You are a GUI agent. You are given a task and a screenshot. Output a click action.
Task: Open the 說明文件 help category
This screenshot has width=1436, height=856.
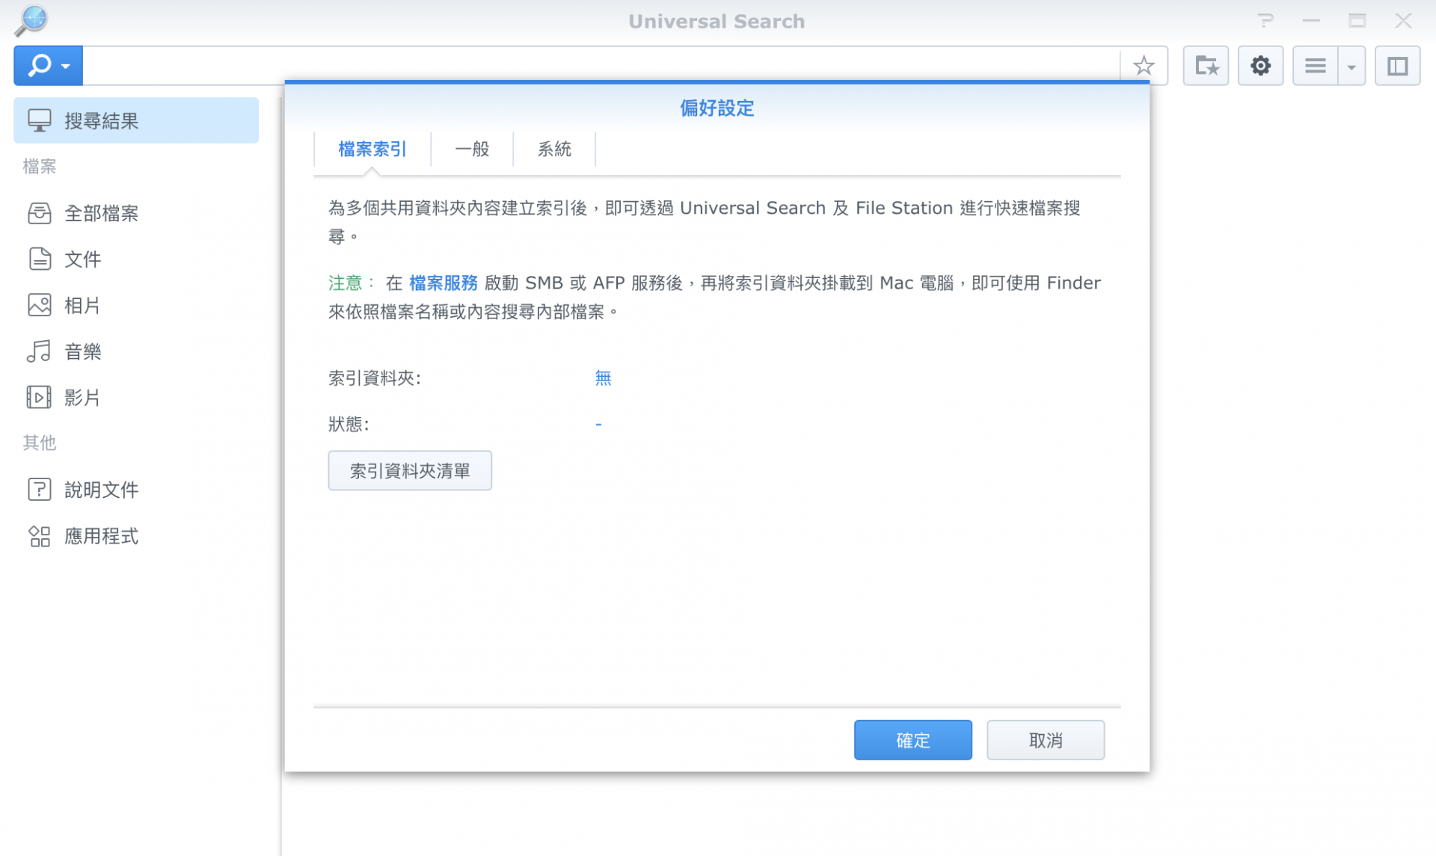tap(101, 490)
